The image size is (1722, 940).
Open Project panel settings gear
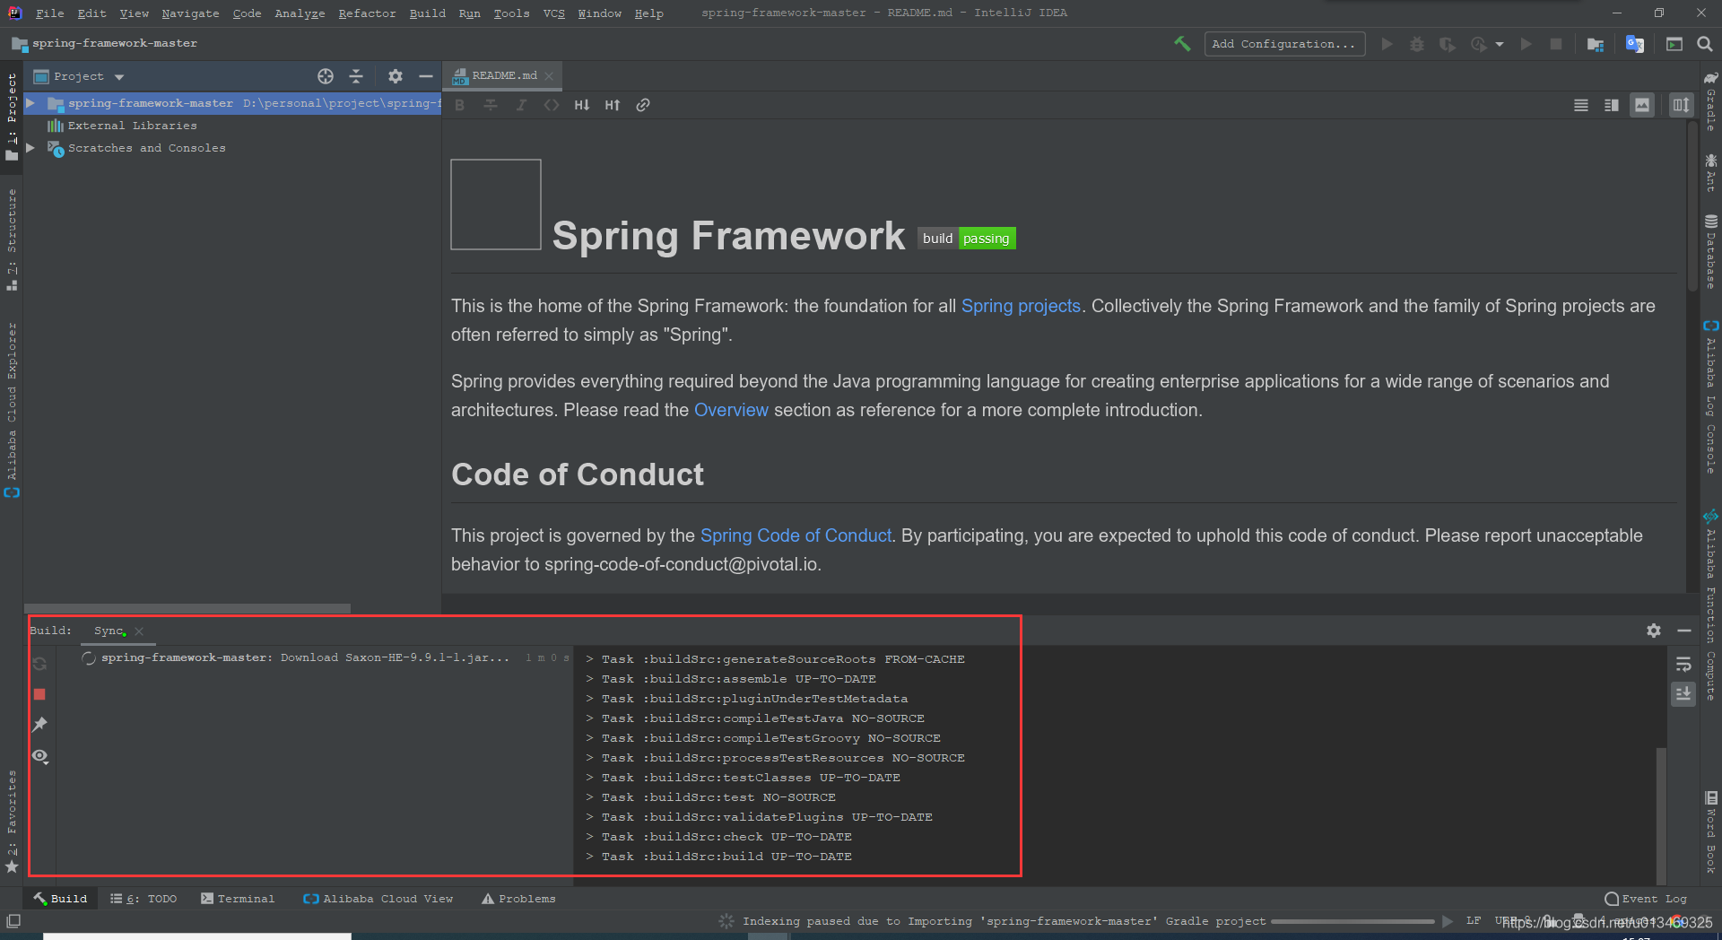click(x=396, y=76)
